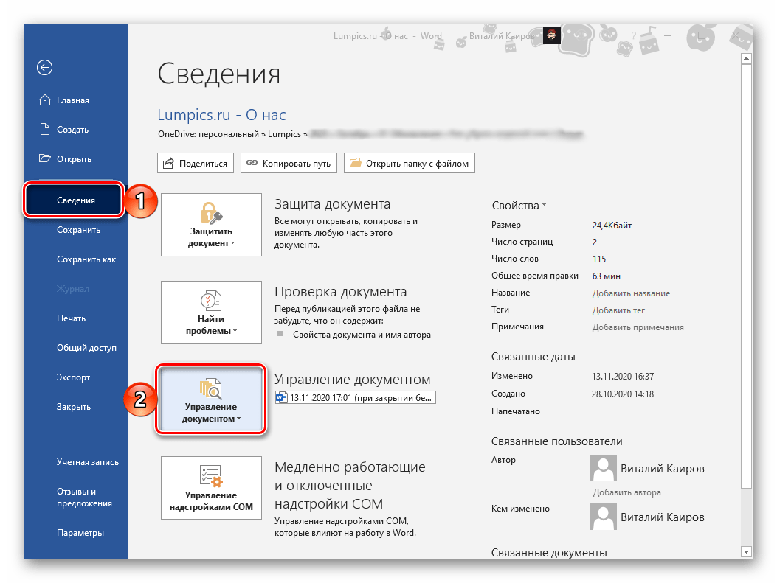Click the Создать new document item
777x583 pixels.
point(72,130)
